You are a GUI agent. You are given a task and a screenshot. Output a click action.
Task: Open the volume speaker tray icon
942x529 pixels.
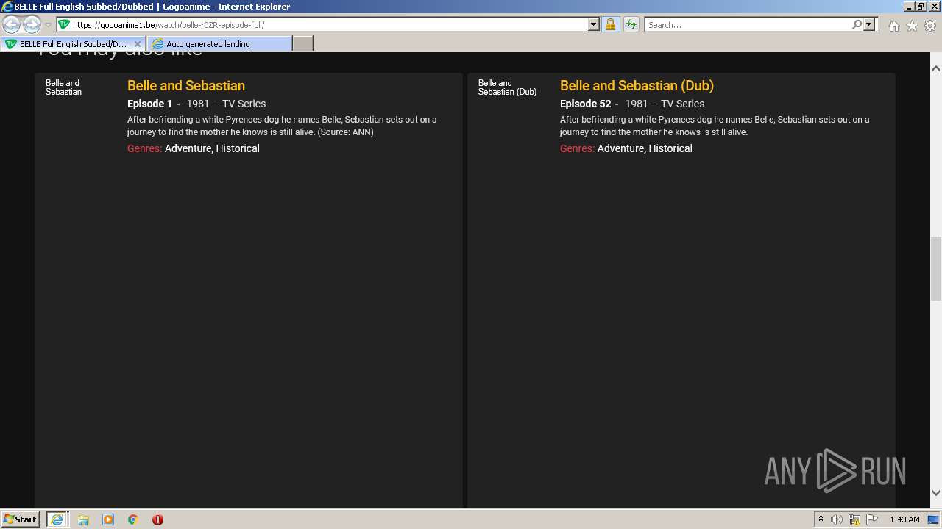coord(837,519)
